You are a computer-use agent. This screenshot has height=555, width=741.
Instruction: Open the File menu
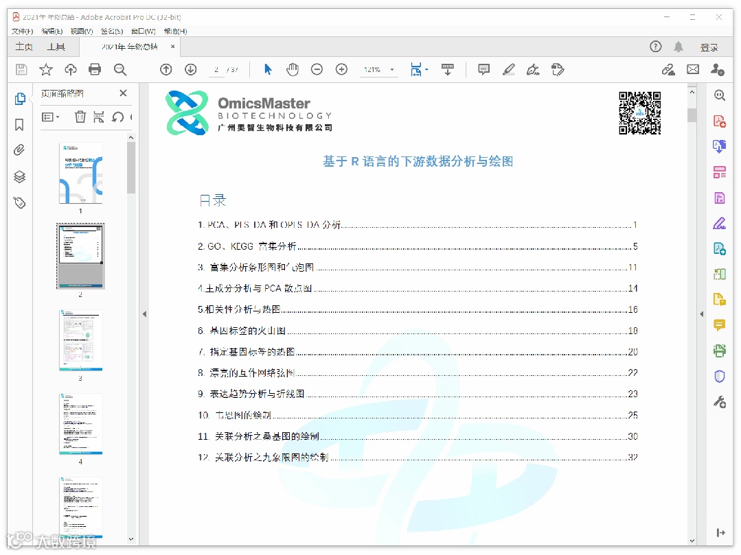point(22,31)
